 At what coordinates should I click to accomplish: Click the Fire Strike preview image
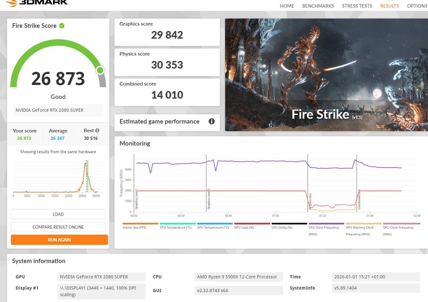tap(326, 75)
